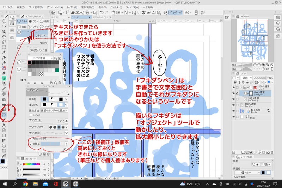Select the Eyedropper tool

point(4,89)
